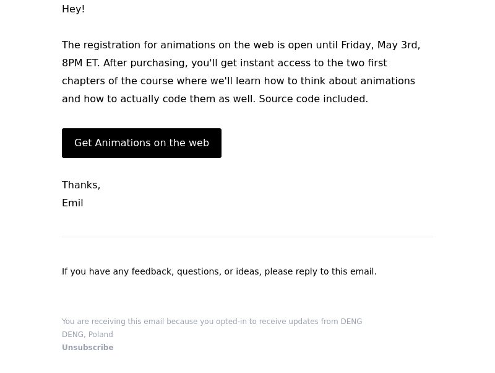Click the 'Hey!' greeting text
495x373 pixels.
point(73,9)
